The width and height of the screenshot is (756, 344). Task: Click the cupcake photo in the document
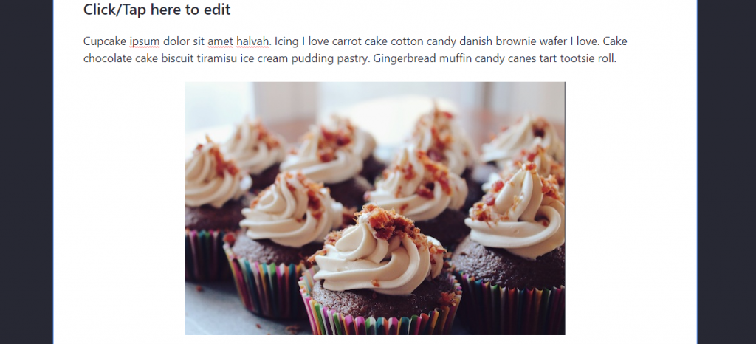point(375,208)
